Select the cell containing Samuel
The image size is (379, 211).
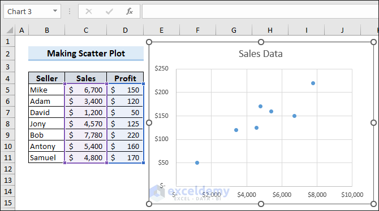click(x=46, y=157)
